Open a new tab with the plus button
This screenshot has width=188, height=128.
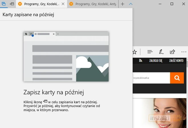click(123, 4)
